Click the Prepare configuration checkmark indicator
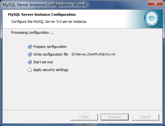The image size is (165, 126). pyautogui.click(x=30, y=47)
